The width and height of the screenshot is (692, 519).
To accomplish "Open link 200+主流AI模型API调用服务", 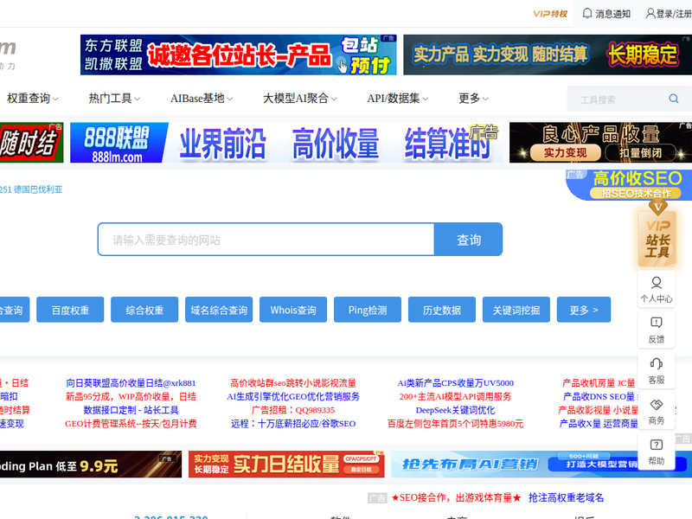I will click(456, 396).
